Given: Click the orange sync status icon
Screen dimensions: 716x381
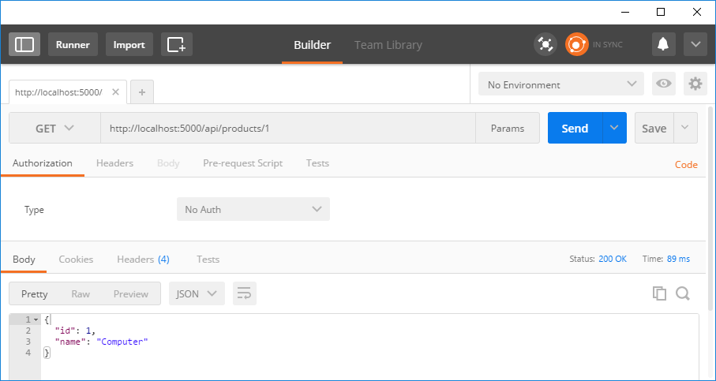Looking at the screenshot, I should (x=576, y=44).
